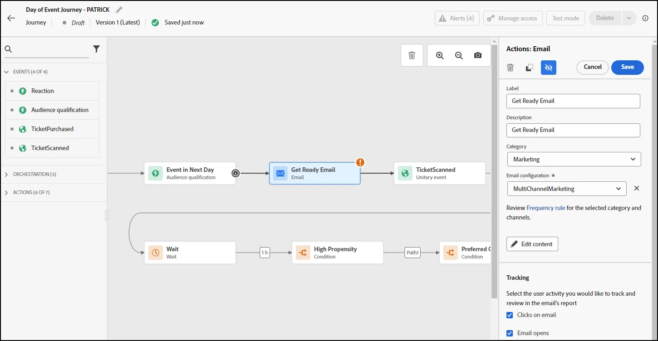Uncheck Email opens tracking

pyautogui.click(x=510, y=333)
